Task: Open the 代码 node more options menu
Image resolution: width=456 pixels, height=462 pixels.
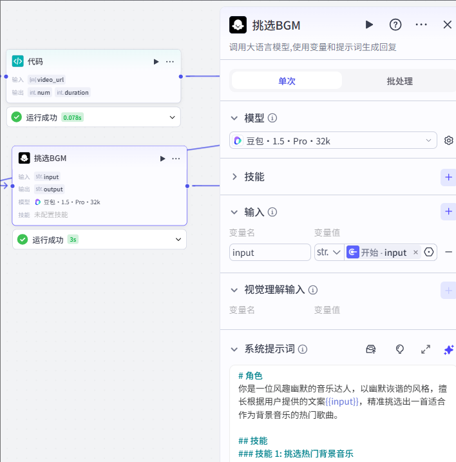Action: 170,62
